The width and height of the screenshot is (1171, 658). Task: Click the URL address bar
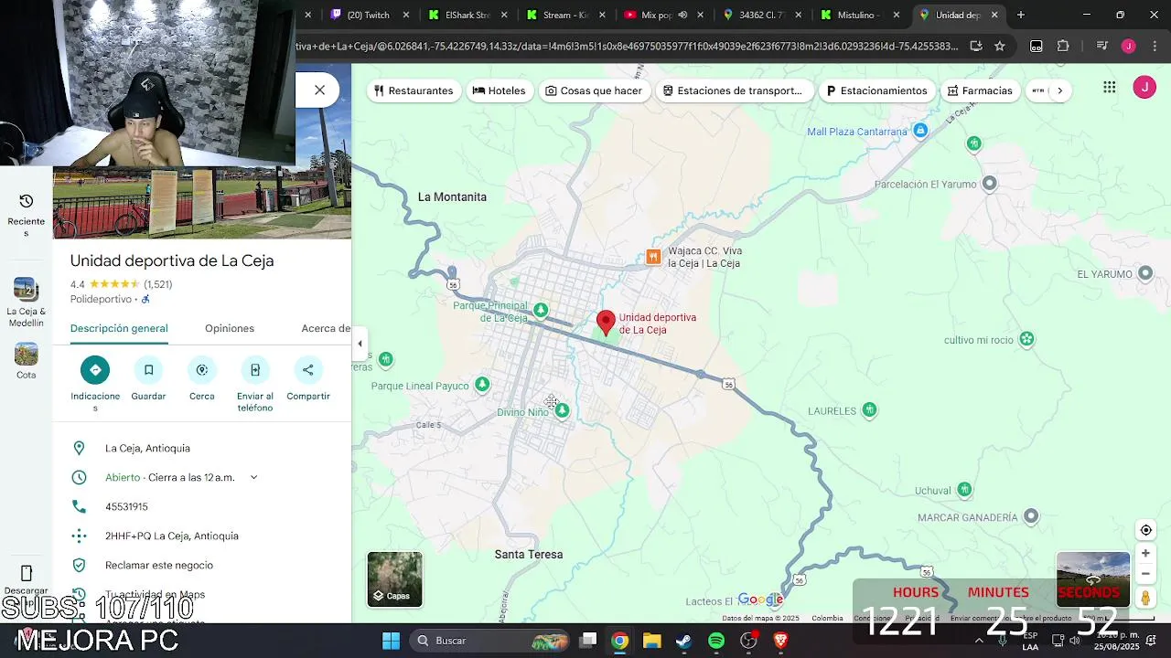628,46
